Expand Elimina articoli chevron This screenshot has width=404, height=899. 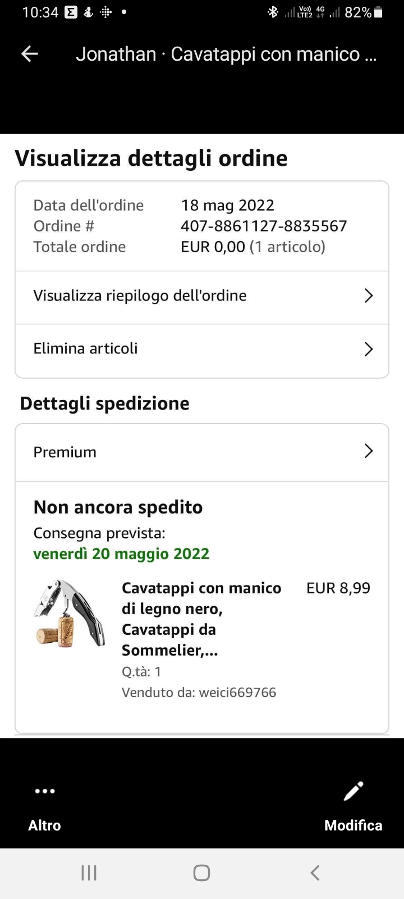(x=368, y=349)
